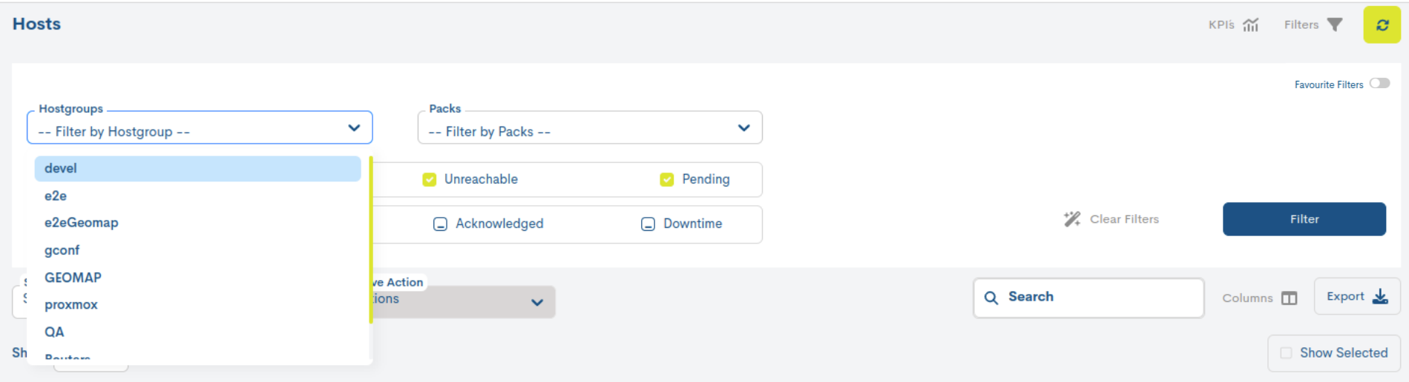The image size is (1409, 382).
Task: Uncheck the Unreachable checkbox
Action: click(x=430, y=179)
